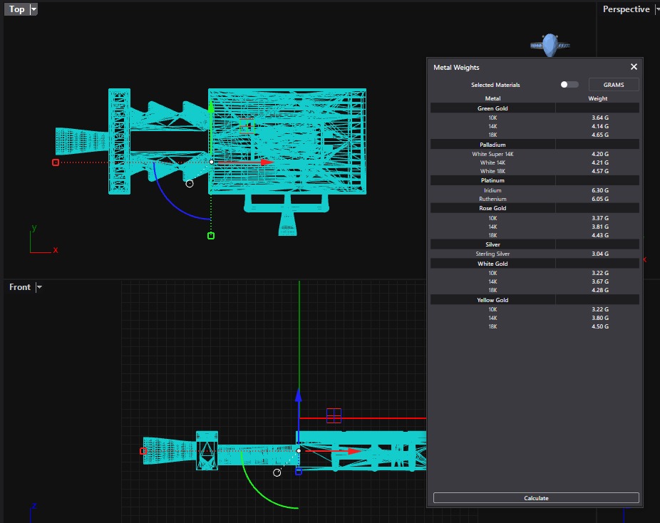
Task: Click the Green Gold 18K weight 4.65 G
Action: coord(600,135)
